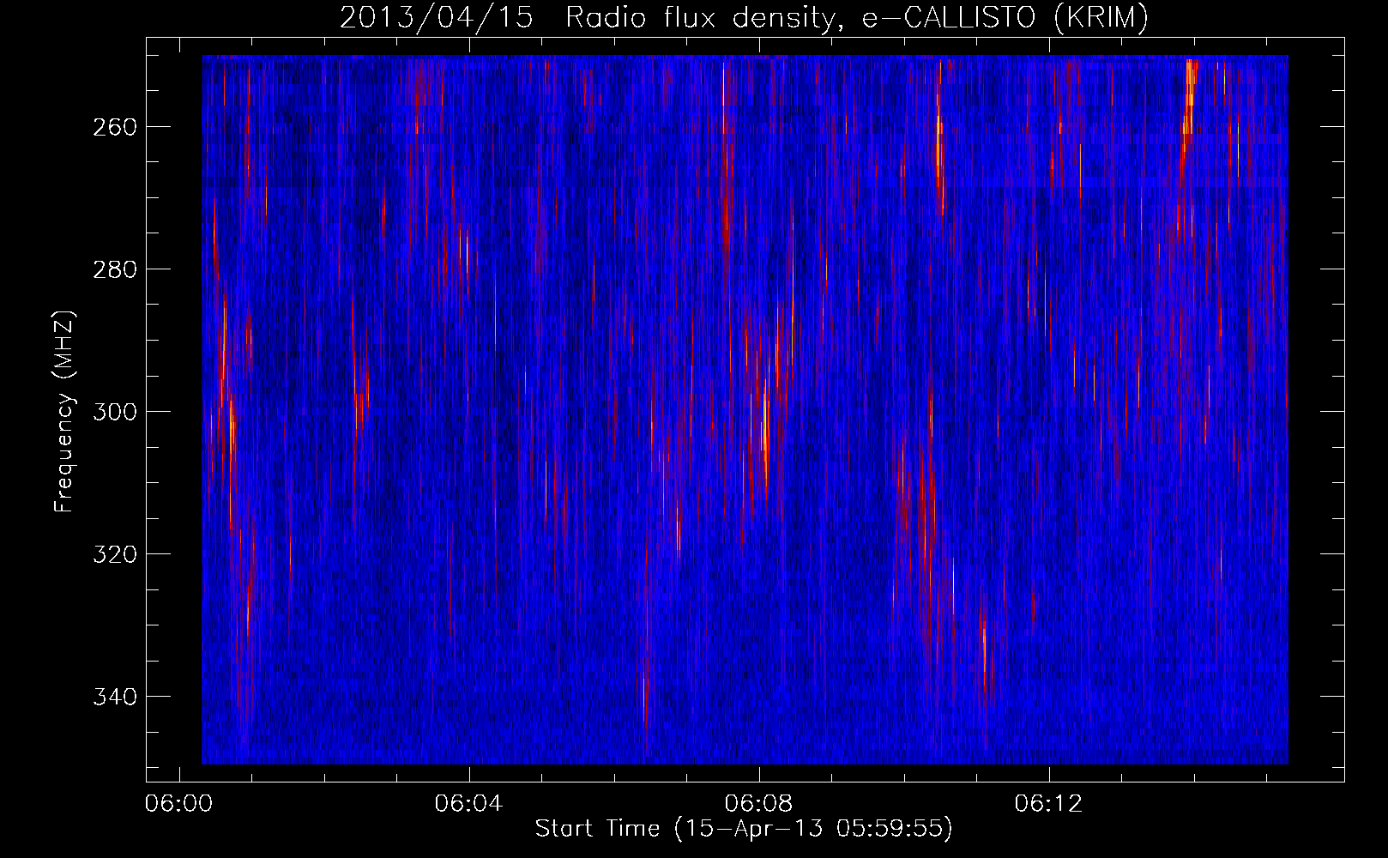
Task: Click the 06:08 time tick label
Action: pyautogui.click(x=759, y=804)
